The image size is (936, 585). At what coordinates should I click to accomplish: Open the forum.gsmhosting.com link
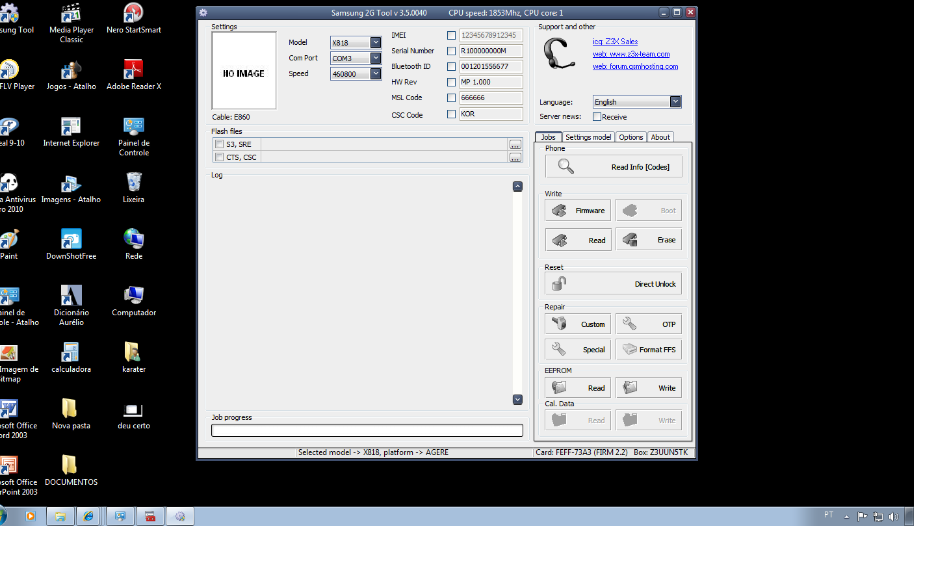point(635,66)
